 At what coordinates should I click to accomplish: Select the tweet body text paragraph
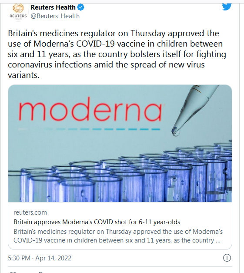point(117,54)
